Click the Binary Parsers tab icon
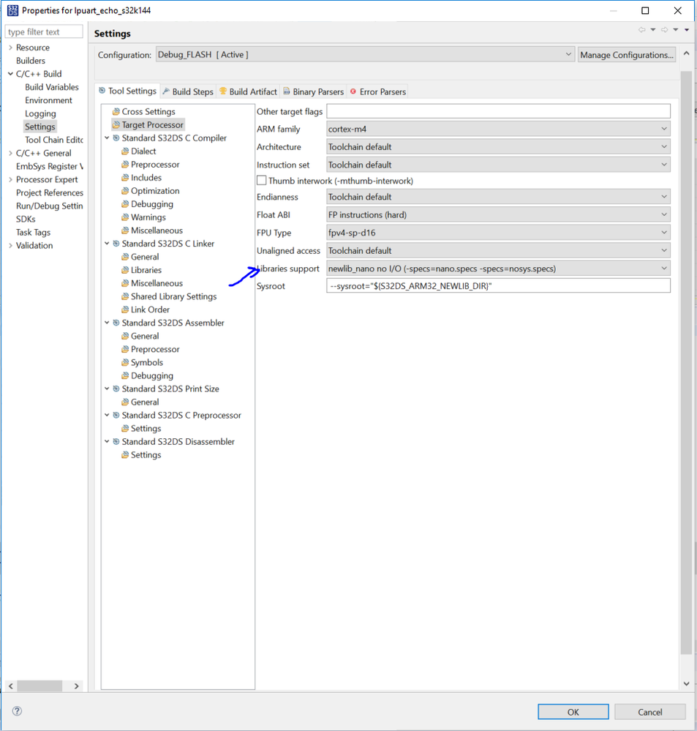 pos(287,91)
